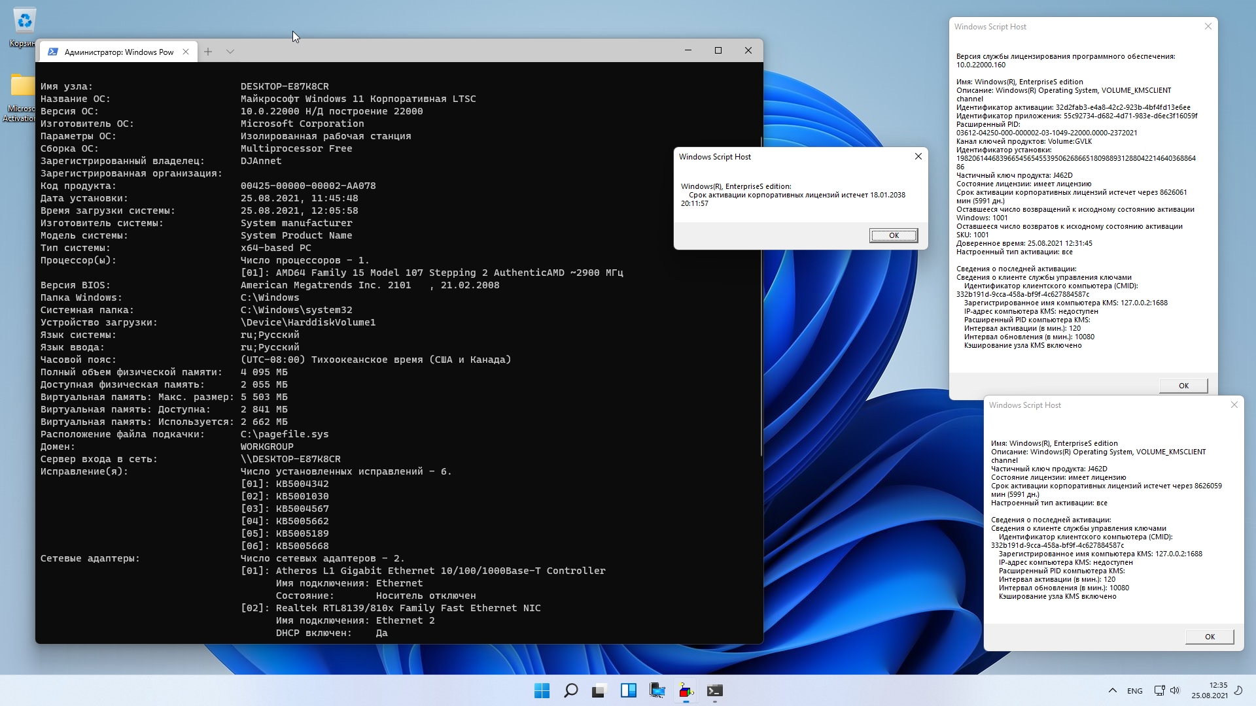Click the Windows Terminal taskbar icon

[x=714, y=690]
